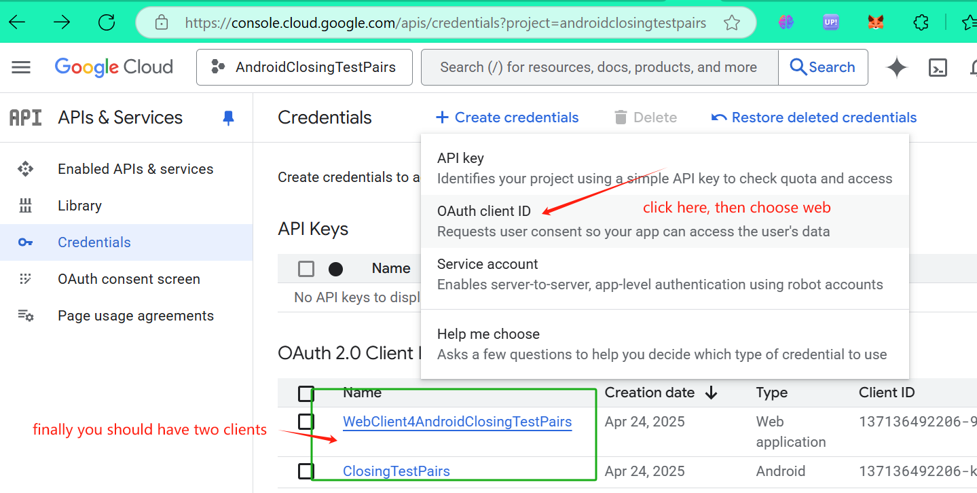Screen dimensions: 977x493
Task: Click the Search button
Action: point(823,67)
